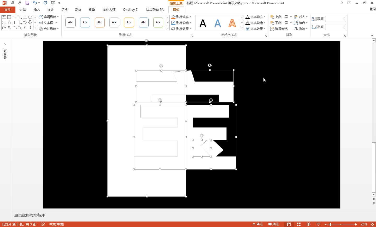Toggle Comments (批注) in status bar
Image resolution: width=376 pixels, height=227 pixels.
[x=274, y=224]
